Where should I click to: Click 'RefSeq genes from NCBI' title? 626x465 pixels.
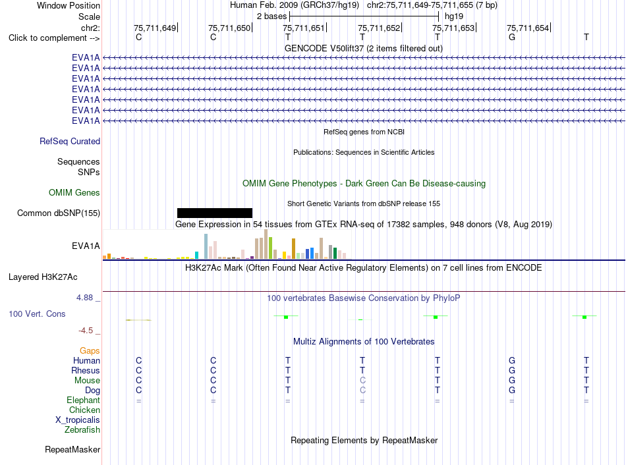[364, 132]
